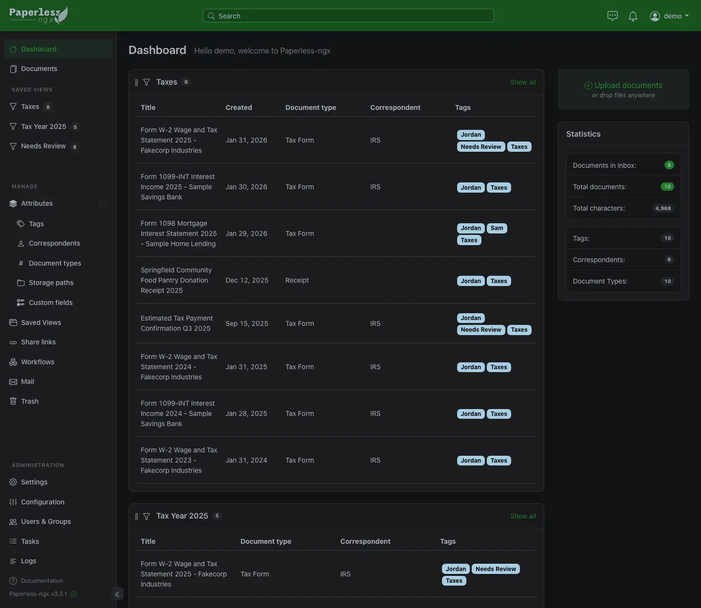Go to Dashboard in sidebar
Viewport: 701px width, 608px height.
[x=58, y=49]
